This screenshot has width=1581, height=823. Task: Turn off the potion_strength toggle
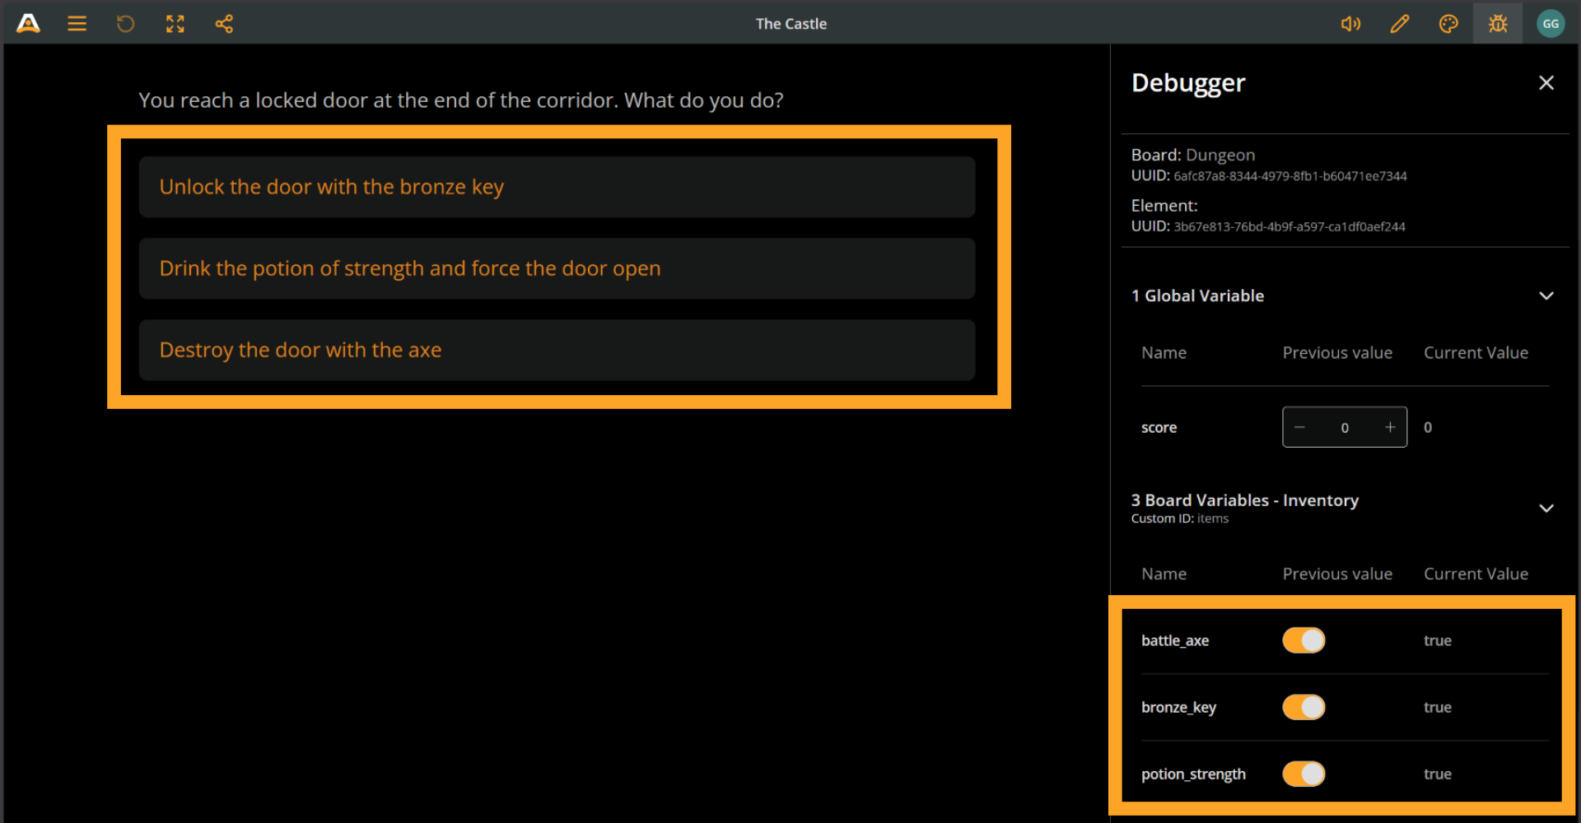(x=1304, y=774)
